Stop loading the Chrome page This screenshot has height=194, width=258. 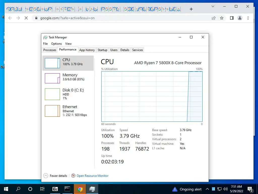[26, 18]
